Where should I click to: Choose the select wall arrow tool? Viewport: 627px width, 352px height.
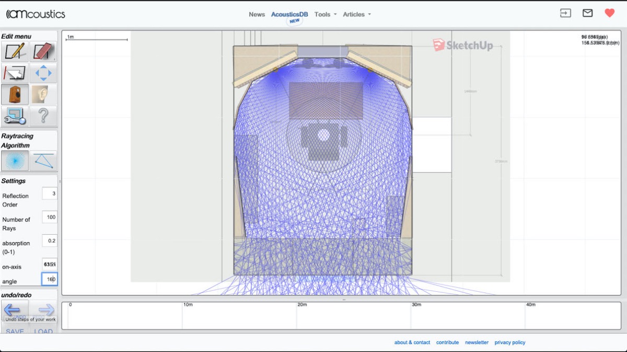(15, 73)
